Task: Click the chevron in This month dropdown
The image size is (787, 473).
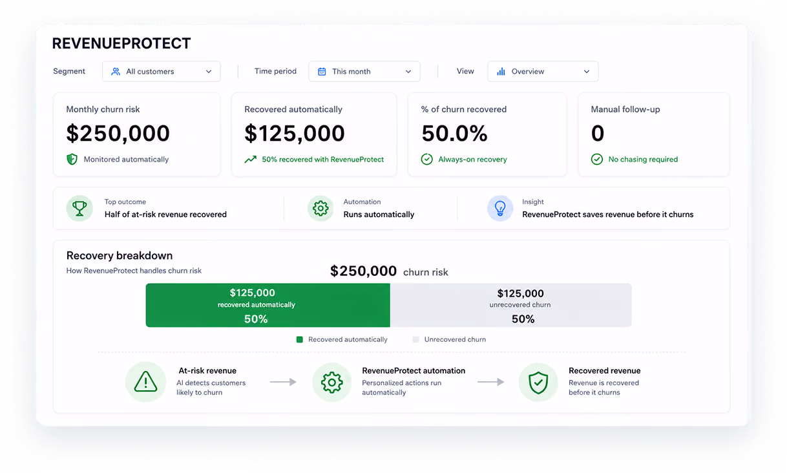Action: coord(408,72)
